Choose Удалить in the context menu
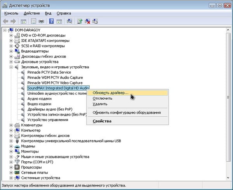The width and height of the screenshot is (233, 190). coord(127,104)
